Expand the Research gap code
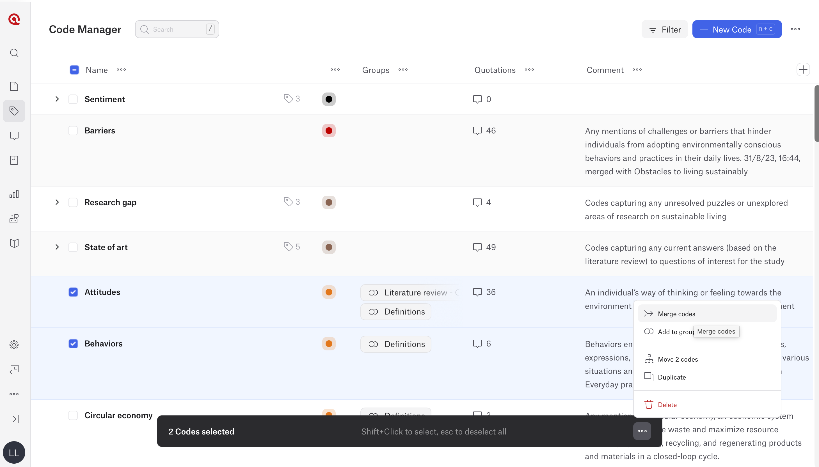Screen dimensions: 819x467 (57, 202)
